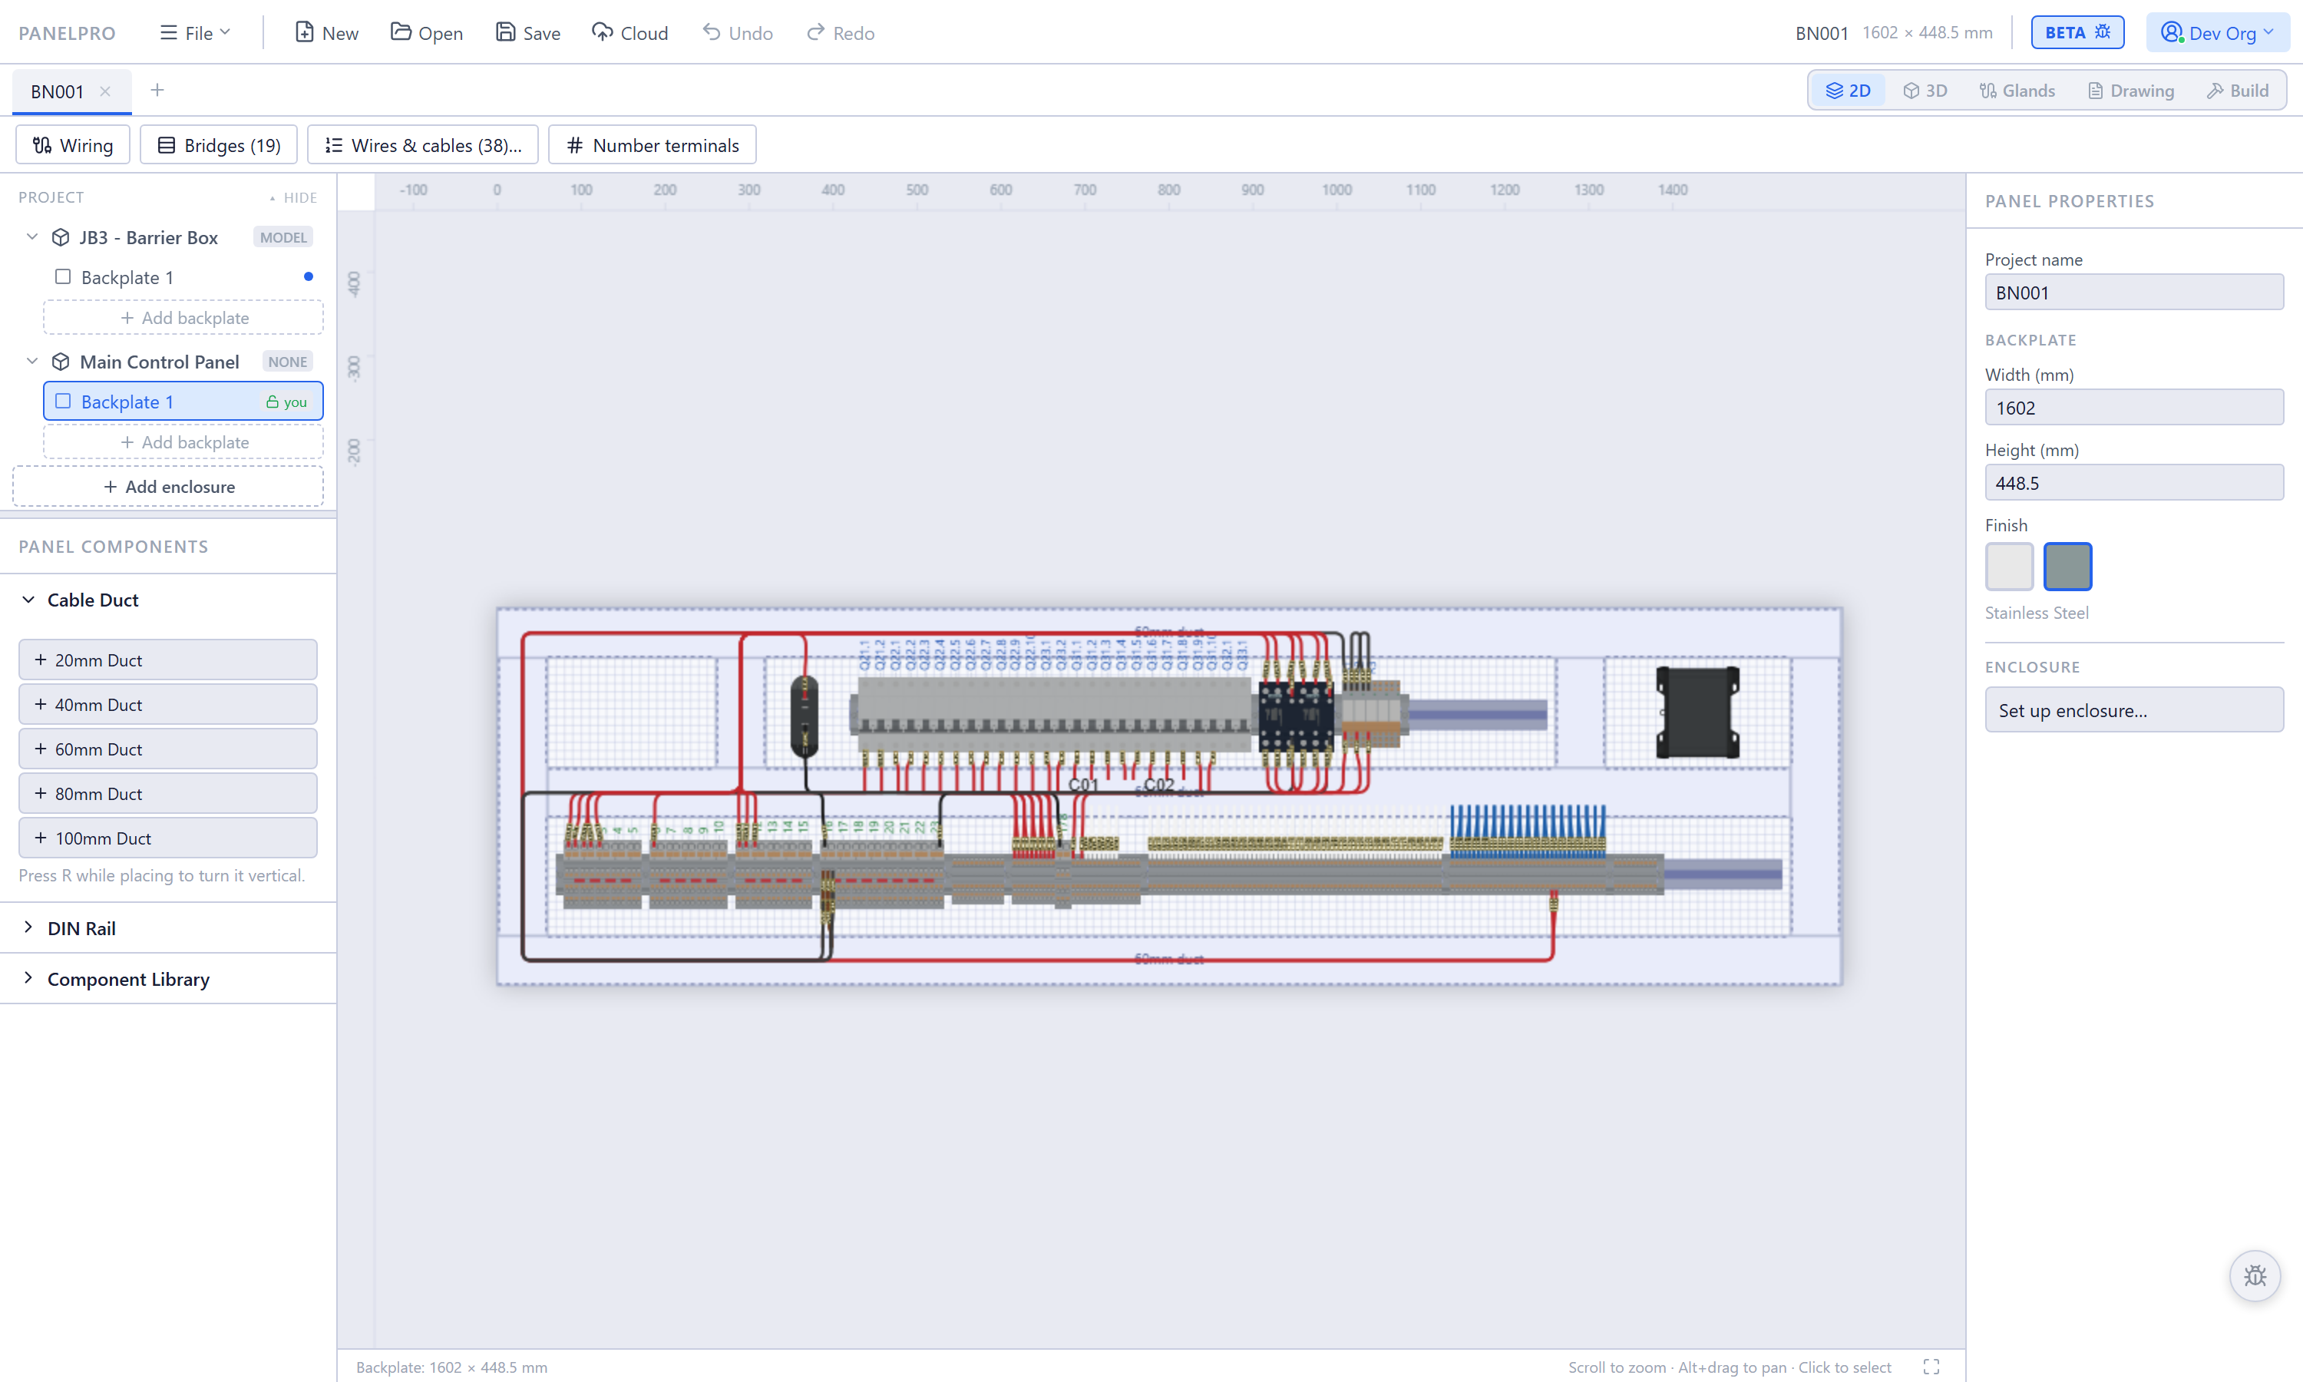Image resolution: width=2303 pixels, height=1382 pixels.
Task: Click the Main Control Panel cube icon
Action: coord(61,362)
